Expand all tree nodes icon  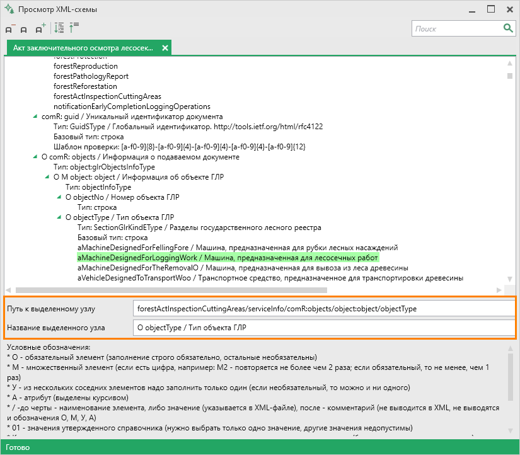coord(59,28)
